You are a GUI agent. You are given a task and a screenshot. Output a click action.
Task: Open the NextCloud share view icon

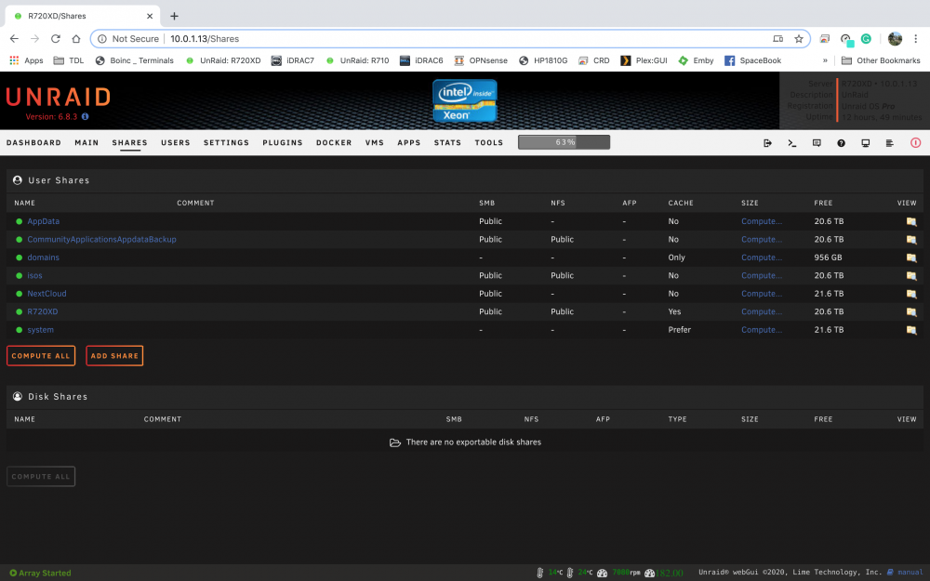pyautogui.click(x=911, y=294)
